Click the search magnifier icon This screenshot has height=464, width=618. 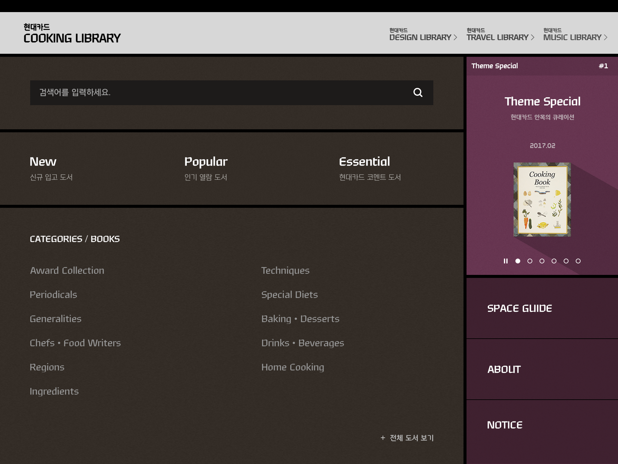[418, 92]
